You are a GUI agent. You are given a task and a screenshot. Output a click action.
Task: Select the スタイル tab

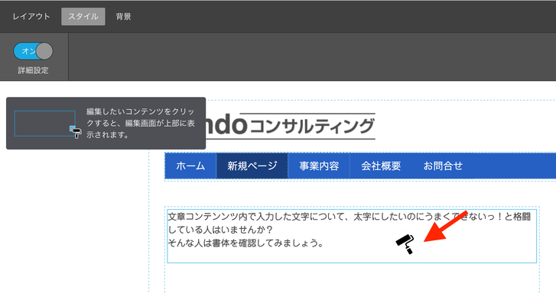83,17
